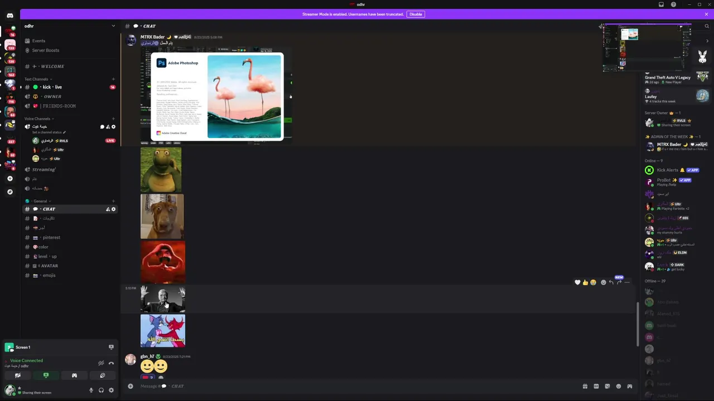Open the turtle meme image
Screen dimensions: 714x401
point(161,169)
